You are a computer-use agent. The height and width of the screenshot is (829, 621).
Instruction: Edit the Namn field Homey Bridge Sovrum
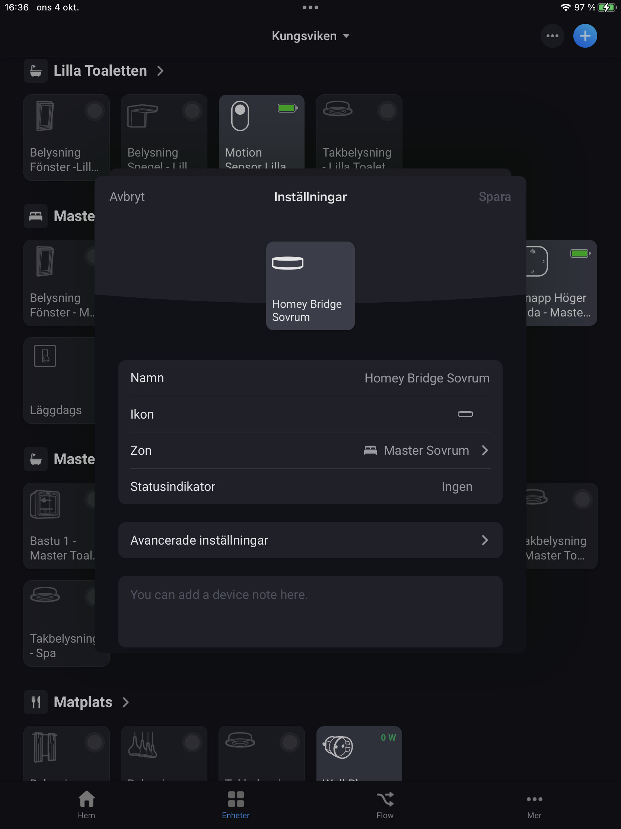pyautogui.click(x=310, y=378)
